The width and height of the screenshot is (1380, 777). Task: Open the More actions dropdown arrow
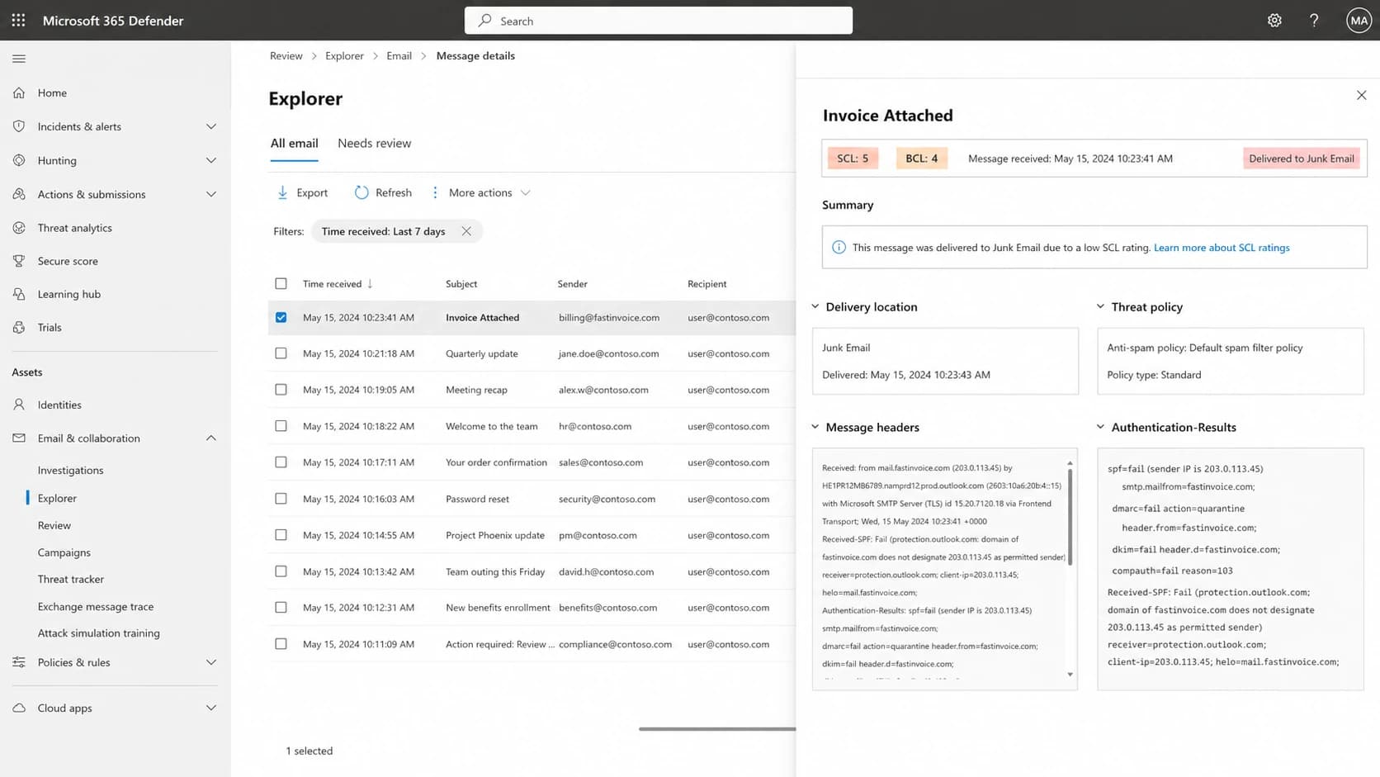coord(525,192)
